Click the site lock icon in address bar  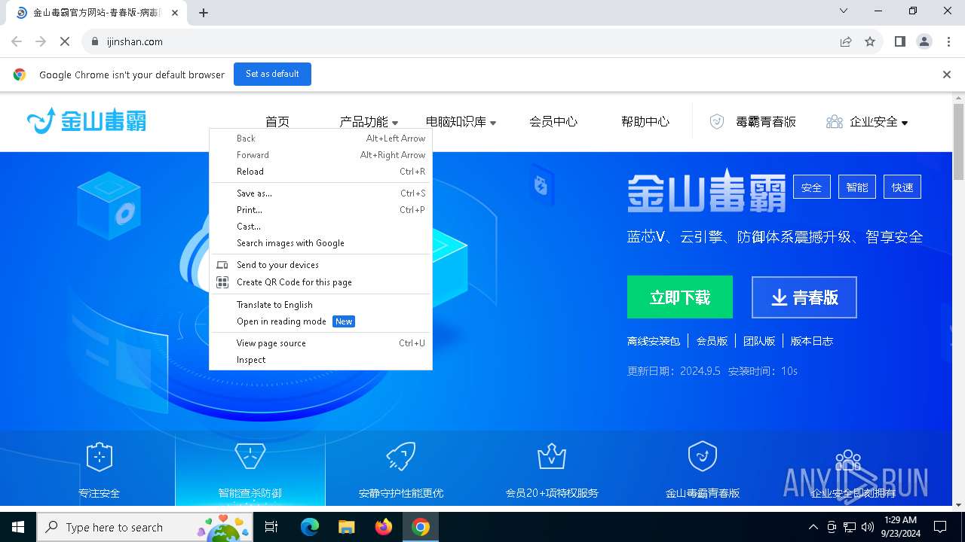[x=94, y=41]
